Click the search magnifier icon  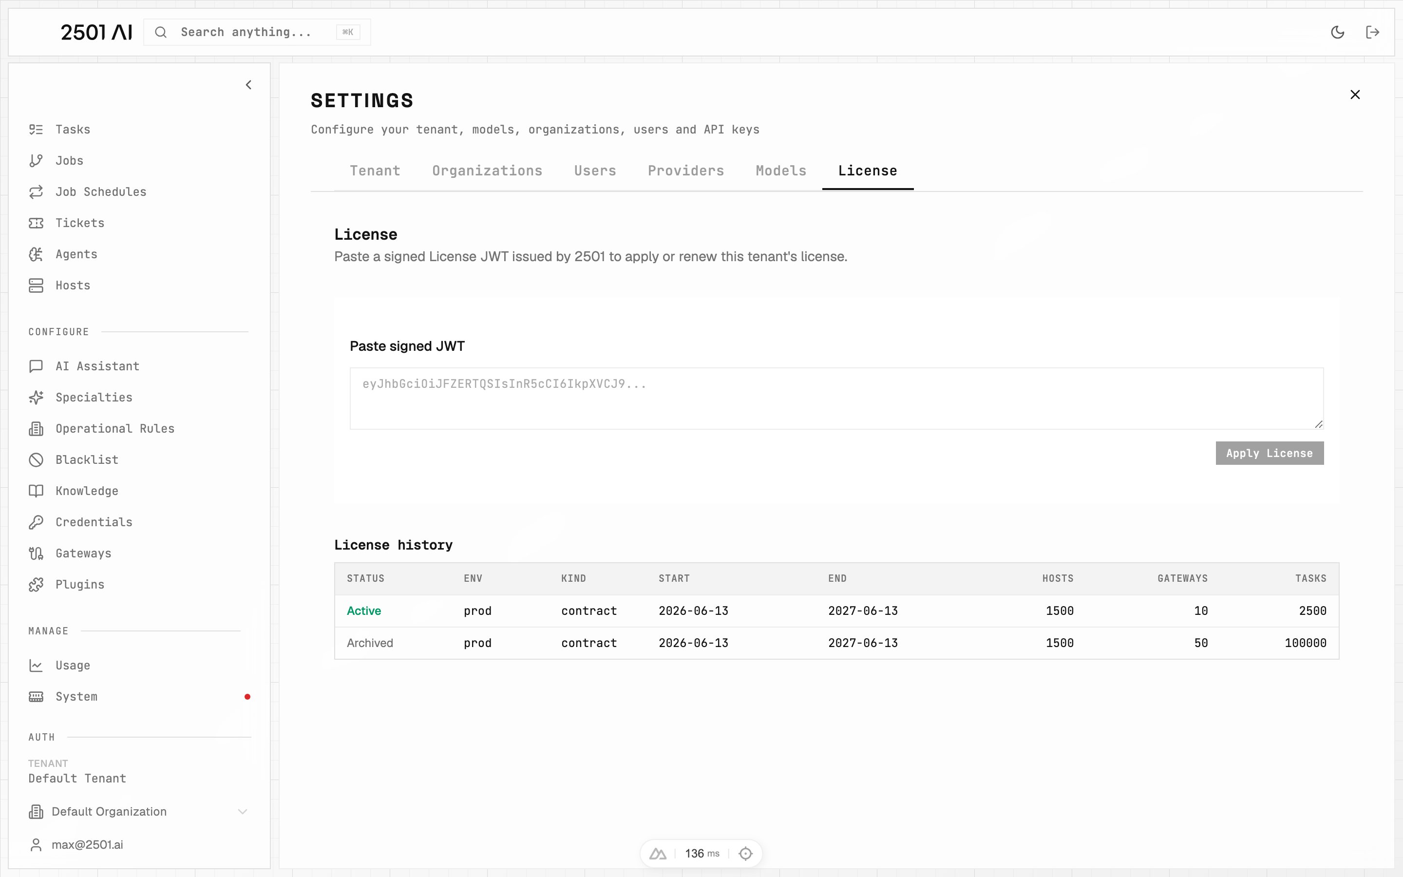coord(161,33)
